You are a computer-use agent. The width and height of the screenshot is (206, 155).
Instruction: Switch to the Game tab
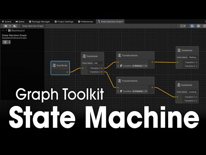click(20, 22)
